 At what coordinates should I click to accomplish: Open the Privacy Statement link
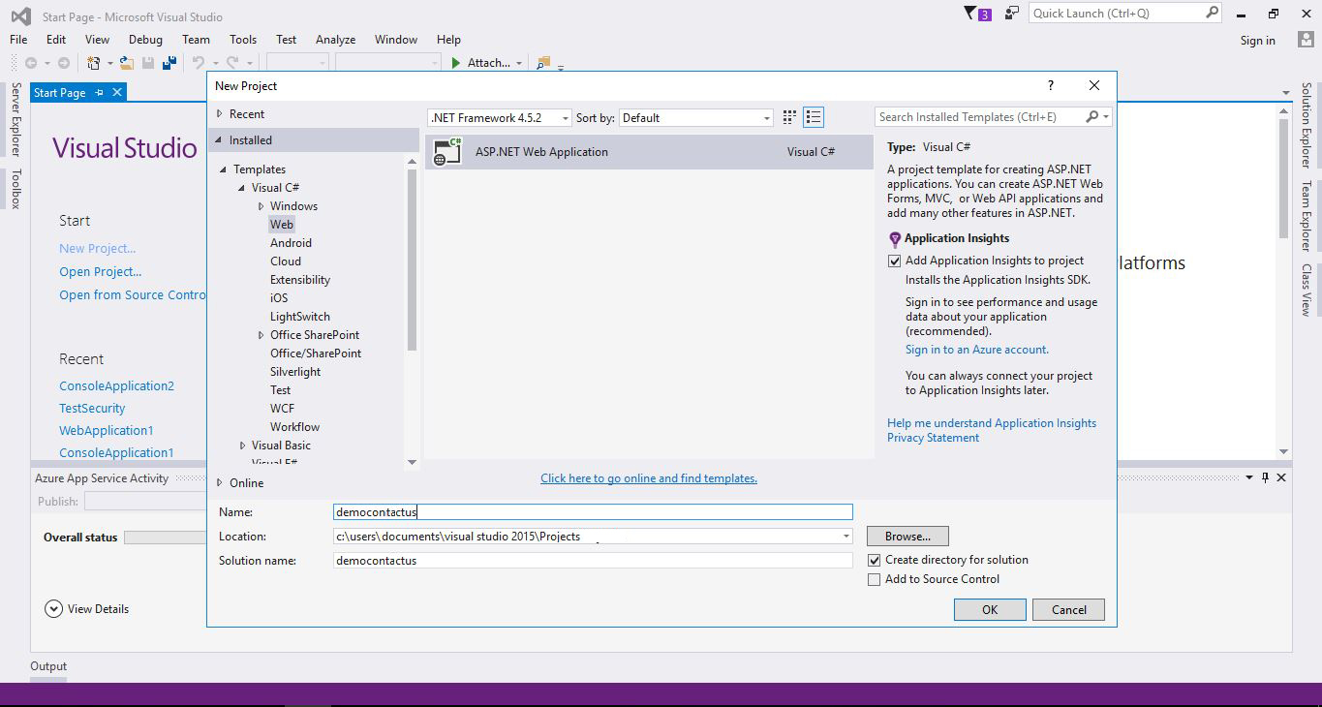click(933, 438)
